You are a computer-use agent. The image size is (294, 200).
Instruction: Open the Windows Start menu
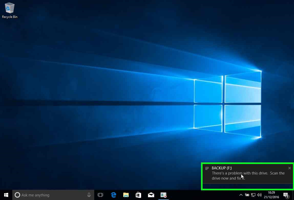coord(6,195)
